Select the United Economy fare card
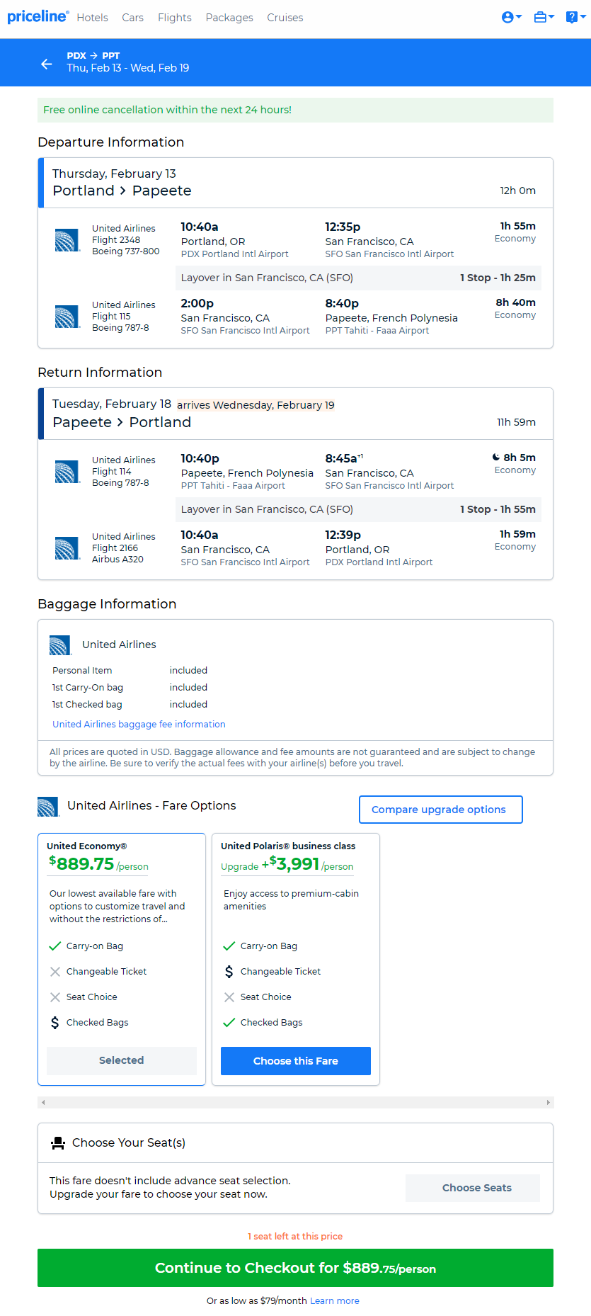Screen dimensions: 591x1316 [x=122, y=959]
